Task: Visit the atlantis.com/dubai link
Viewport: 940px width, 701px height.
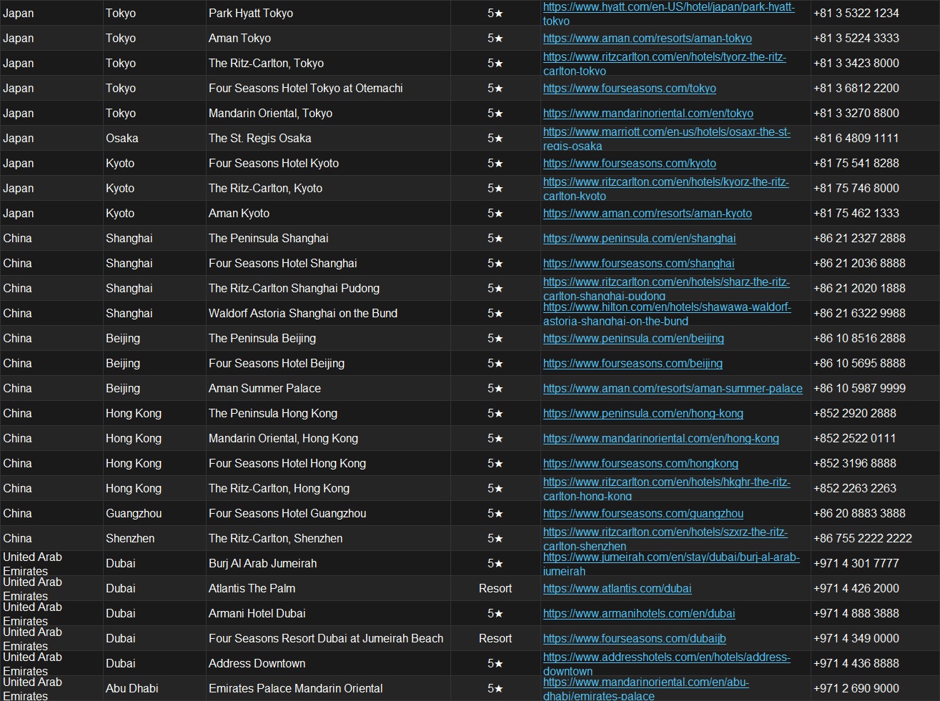Action: (x=617, y=589)
